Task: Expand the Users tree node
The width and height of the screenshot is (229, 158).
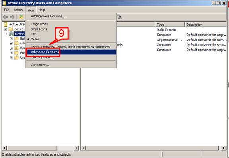Action: 11,58
